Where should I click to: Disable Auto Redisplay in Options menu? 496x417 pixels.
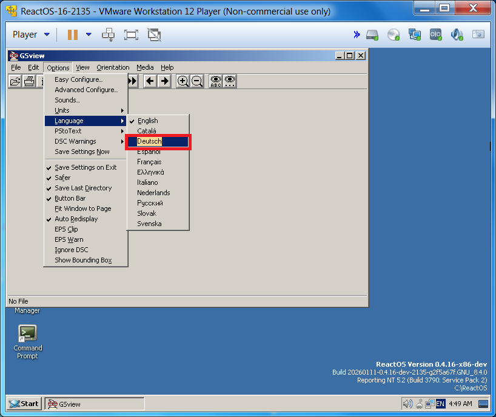[76, 219]
